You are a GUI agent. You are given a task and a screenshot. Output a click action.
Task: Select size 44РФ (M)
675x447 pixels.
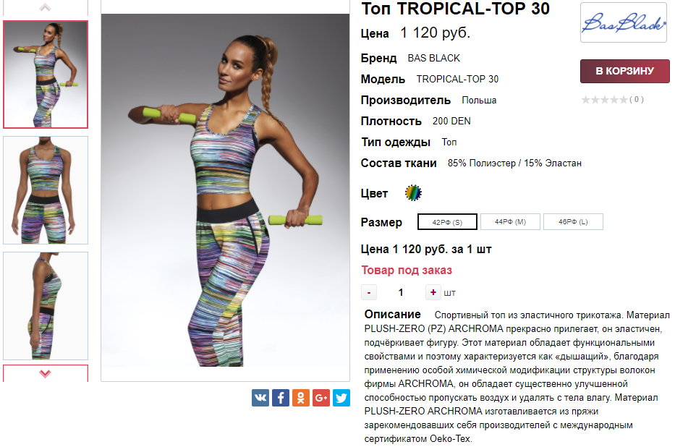click(x=510, y=222)
